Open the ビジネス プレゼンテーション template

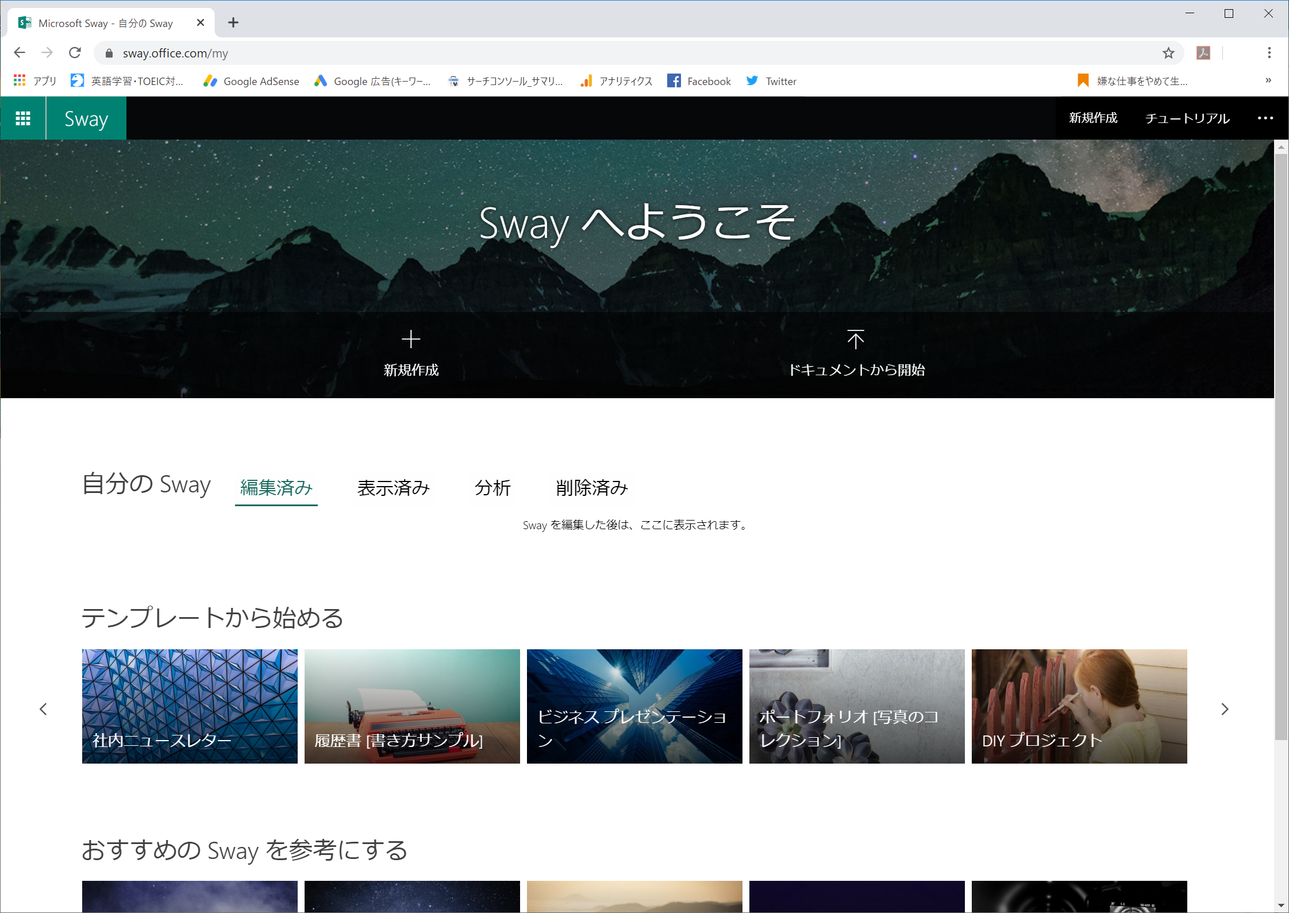pos(634,706)
